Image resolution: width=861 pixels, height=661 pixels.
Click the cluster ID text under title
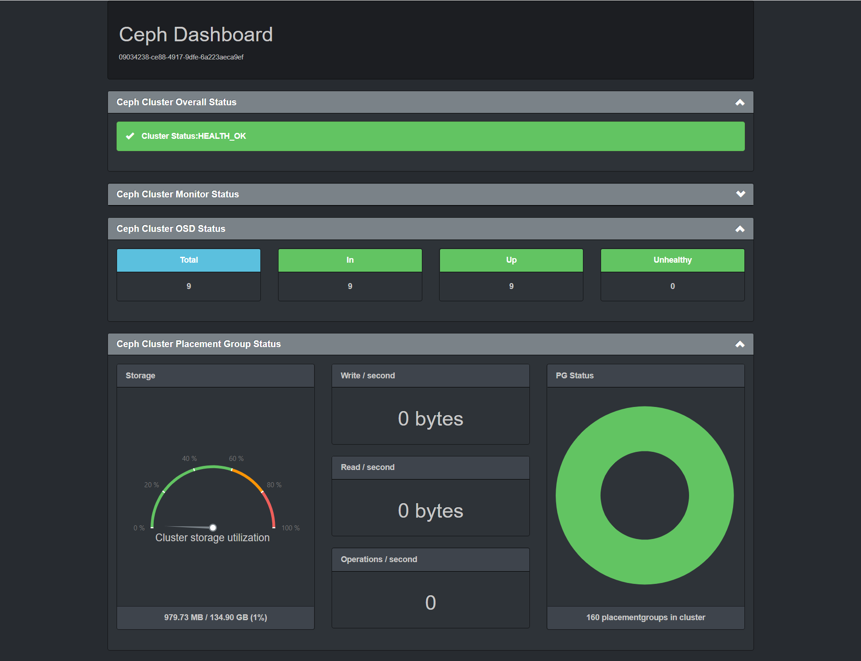click(x=181, y=57)
